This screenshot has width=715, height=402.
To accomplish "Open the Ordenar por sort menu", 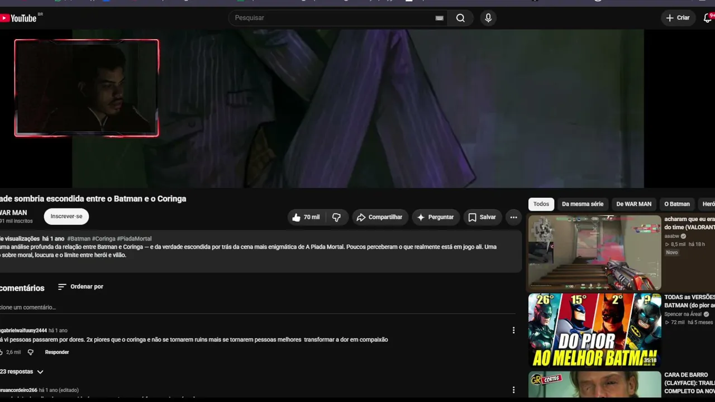I will click(80, 286).
